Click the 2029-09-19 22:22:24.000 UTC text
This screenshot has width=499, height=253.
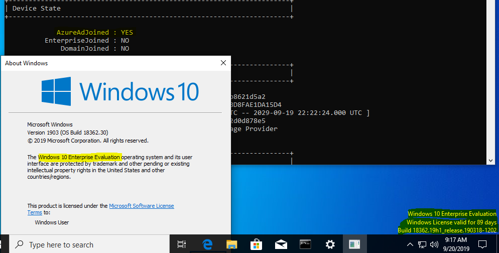point(308,112)
